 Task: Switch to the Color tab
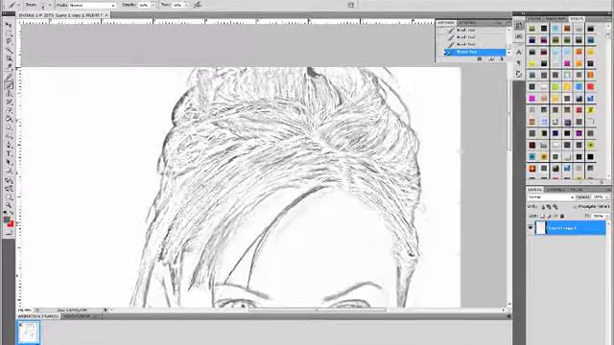click(534, 18)
